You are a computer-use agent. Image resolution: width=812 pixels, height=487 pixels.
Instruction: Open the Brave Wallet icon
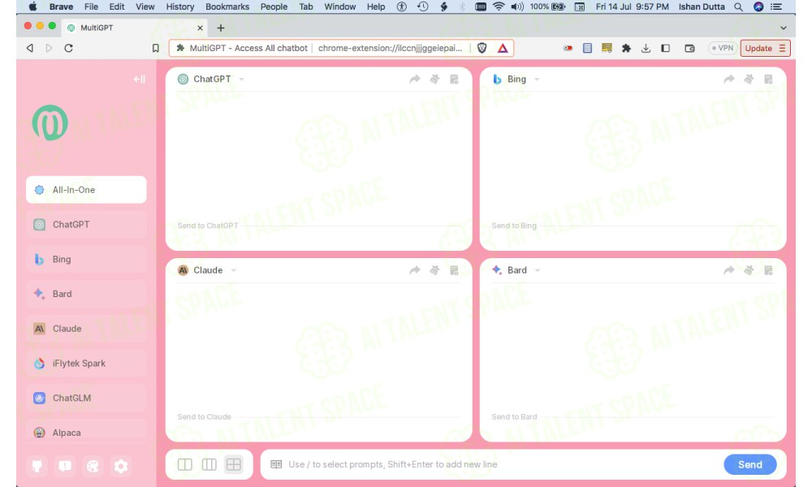(x=689, y=48)
